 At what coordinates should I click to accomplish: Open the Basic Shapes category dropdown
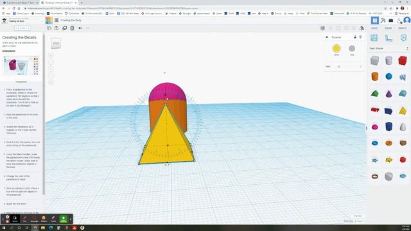coord(389,49)
